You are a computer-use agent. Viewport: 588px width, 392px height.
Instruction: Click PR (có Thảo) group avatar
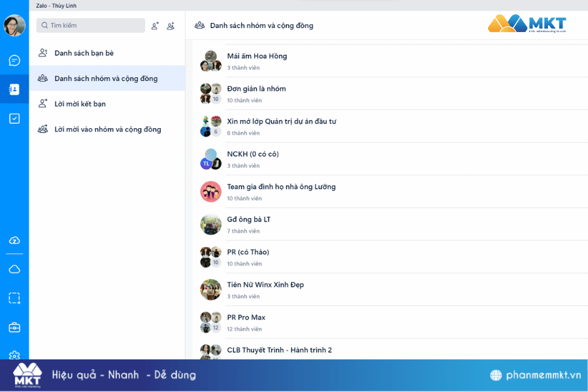coord(211,257)
